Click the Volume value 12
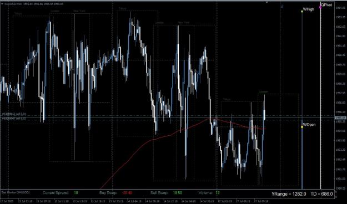This screenshot has height=204, width=347. [x=218, y=193]
